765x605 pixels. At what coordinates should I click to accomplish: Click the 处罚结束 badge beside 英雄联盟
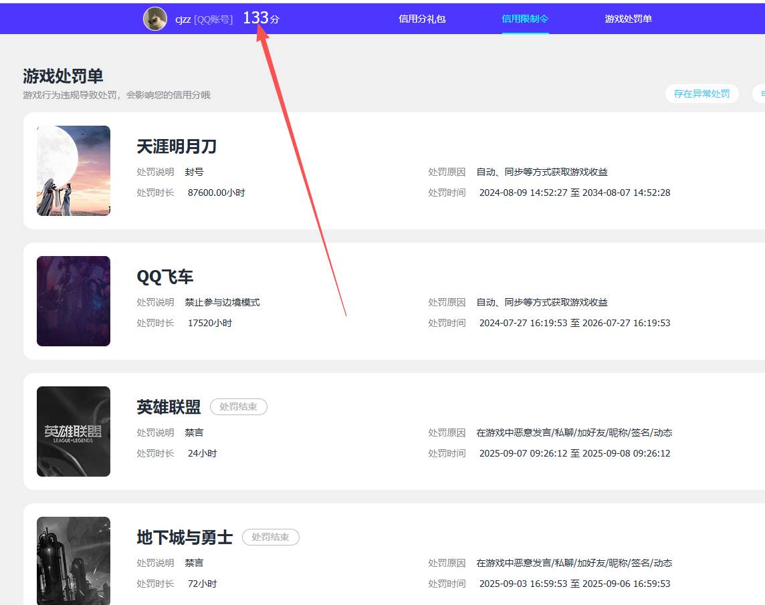click(239, 406)
